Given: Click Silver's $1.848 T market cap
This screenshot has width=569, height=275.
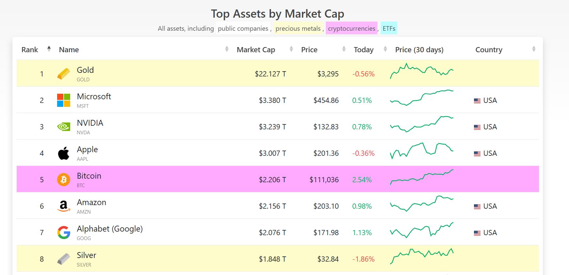Looking at the screenshot, I should (272, 259).
